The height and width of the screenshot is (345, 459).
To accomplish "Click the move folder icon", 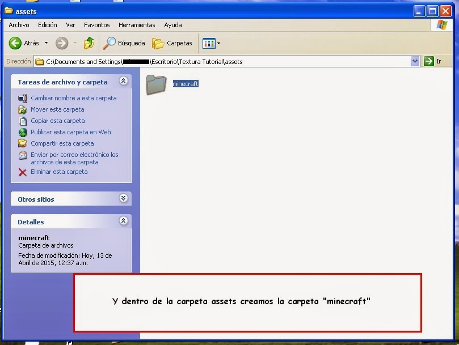I will tap(23, 110).
